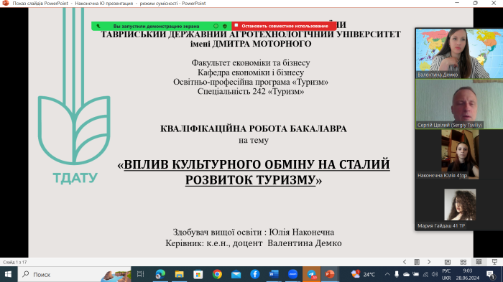503x282 pixels.
Task: Select Мария Гайдаш 41 ТР thumbnail
Action: [x=459, y=205]
